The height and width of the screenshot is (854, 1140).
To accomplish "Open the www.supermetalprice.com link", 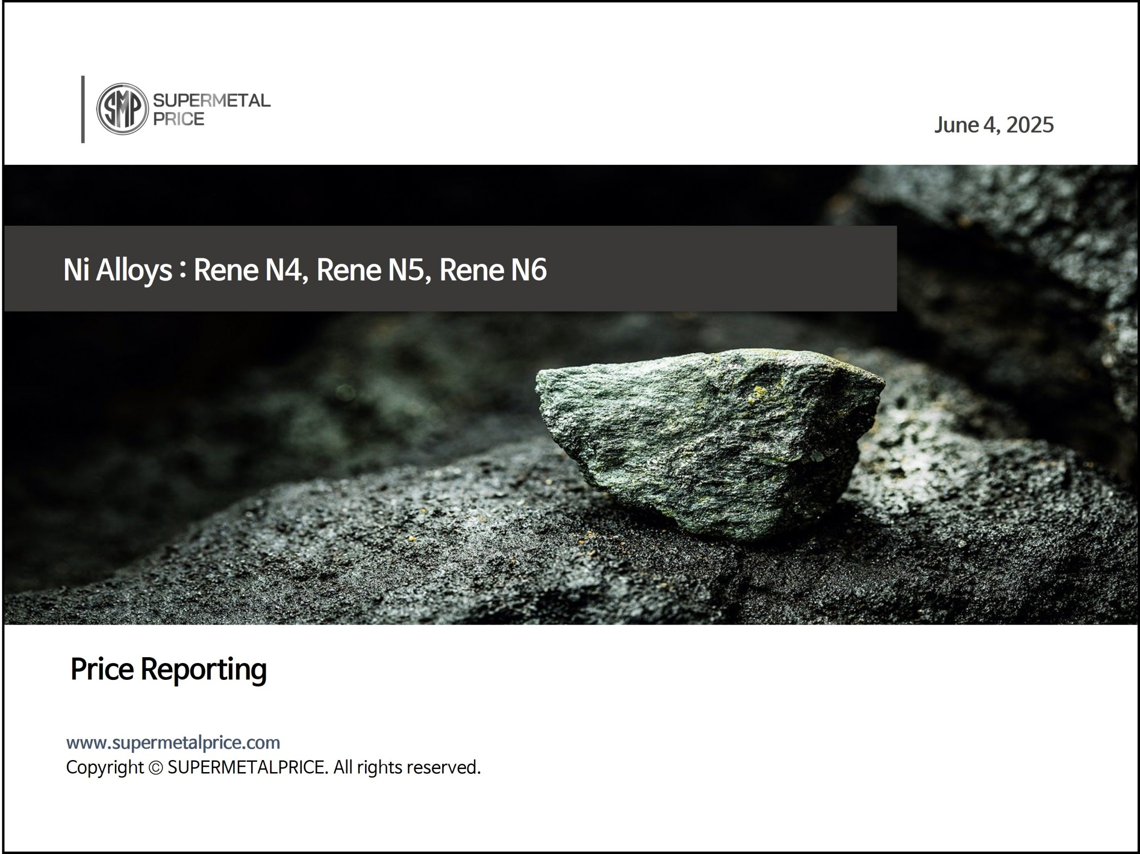I will pos(173,742).
